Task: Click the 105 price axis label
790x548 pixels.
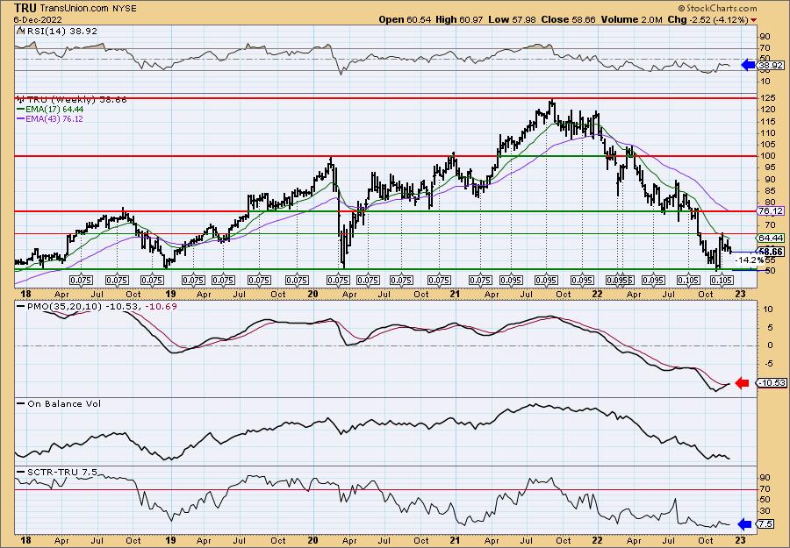Action: 767,145
